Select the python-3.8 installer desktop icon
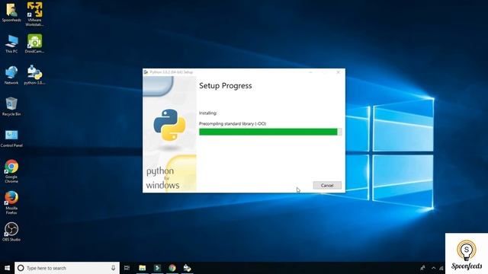This screenshot has height=274, width=488. click(x=34, y=75)
